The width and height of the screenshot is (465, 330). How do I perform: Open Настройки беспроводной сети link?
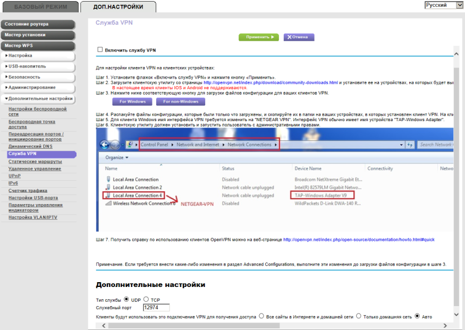37,112
